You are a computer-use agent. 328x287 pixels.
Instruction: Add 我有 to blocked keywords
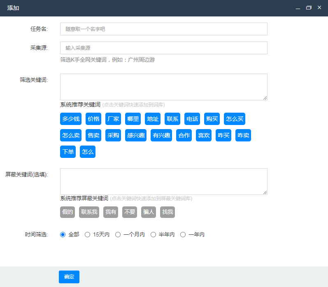(x=111, y=212)
